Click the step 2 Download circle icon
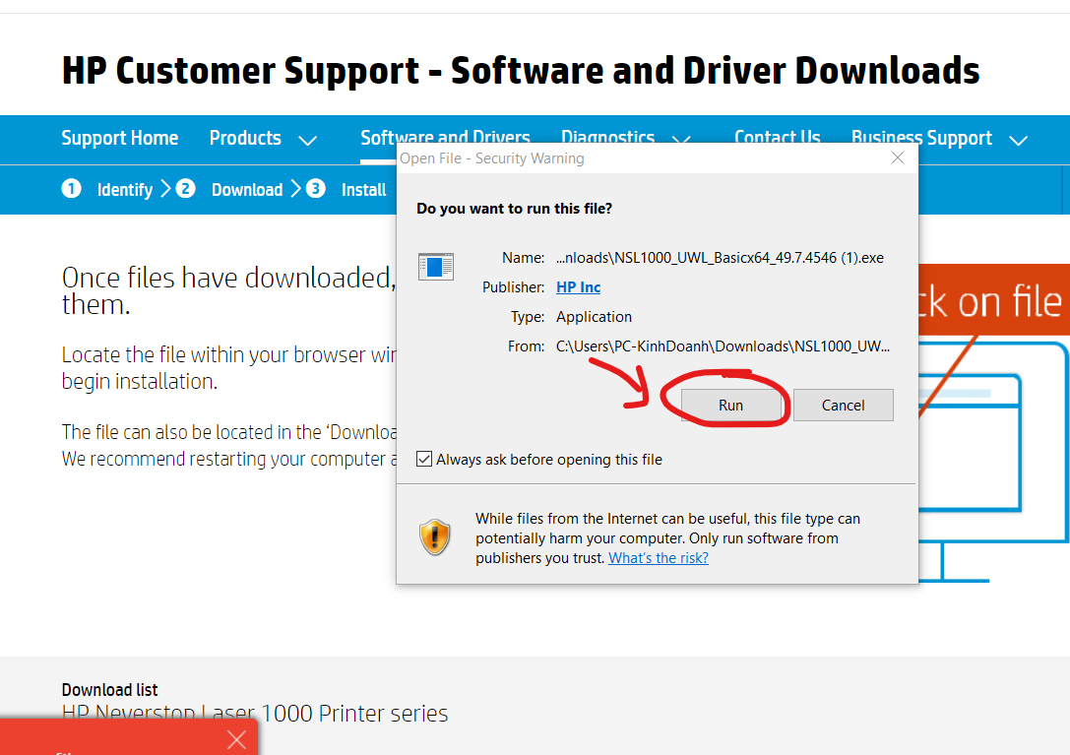Image resolution: width=1070 pixels, height=755 pixels. [186, 189]
